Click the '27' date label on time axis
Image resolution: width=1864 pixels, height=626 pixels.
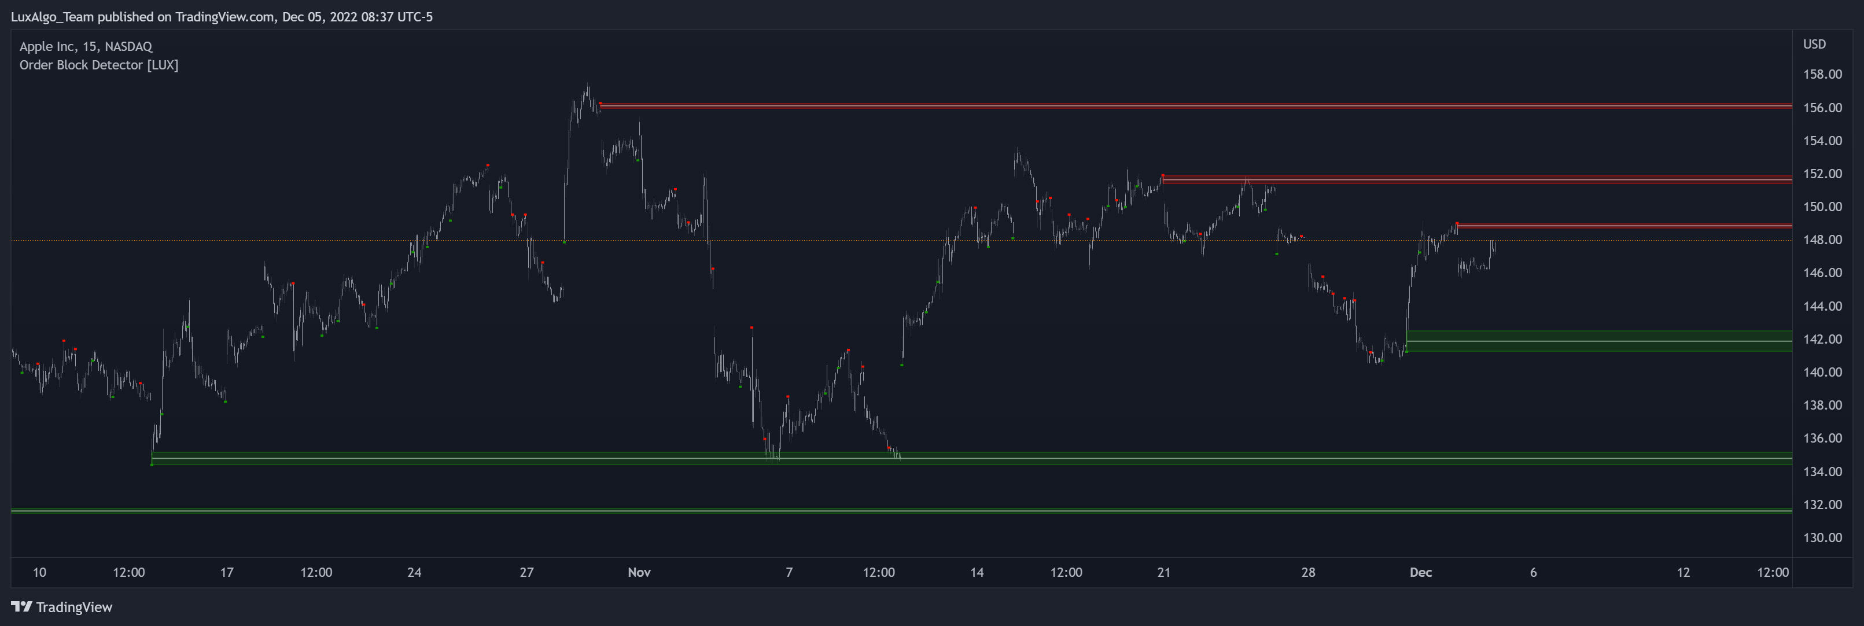coord(527,572)
